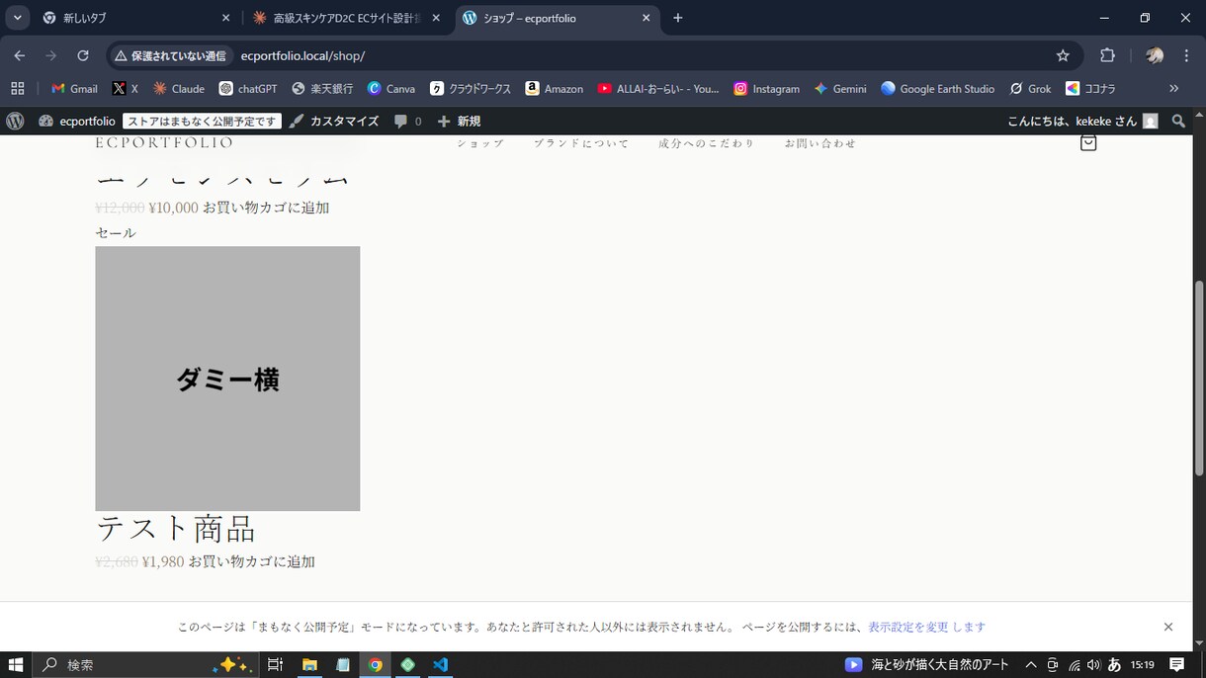The height and width of the screenshot is (678, 1206).
Task: Dismiss the coming-soon notice banner
Action: pyautogui.click(x=1168, y=627)
